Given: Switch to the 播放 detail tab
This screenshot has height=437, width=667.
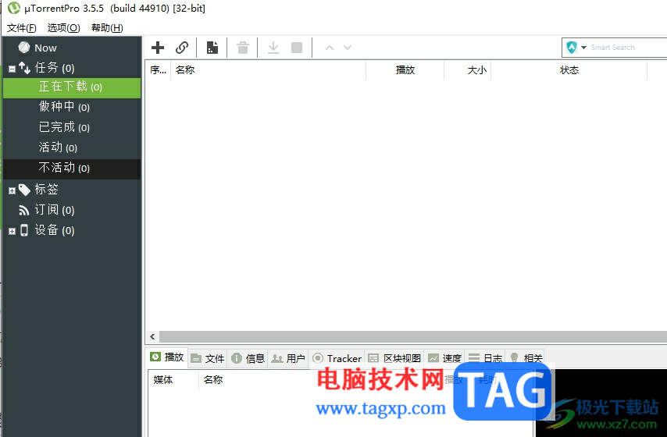Looking at the screenshot, I should click(167, 357).
